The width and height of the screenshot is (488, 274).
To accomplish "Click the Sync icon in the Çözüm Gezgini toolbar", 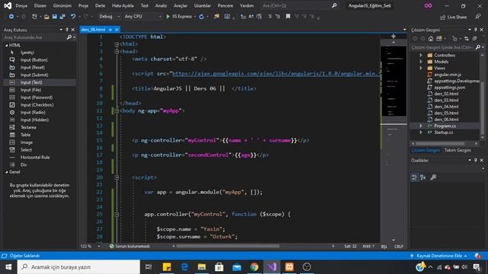I will (x=466, y=39).
